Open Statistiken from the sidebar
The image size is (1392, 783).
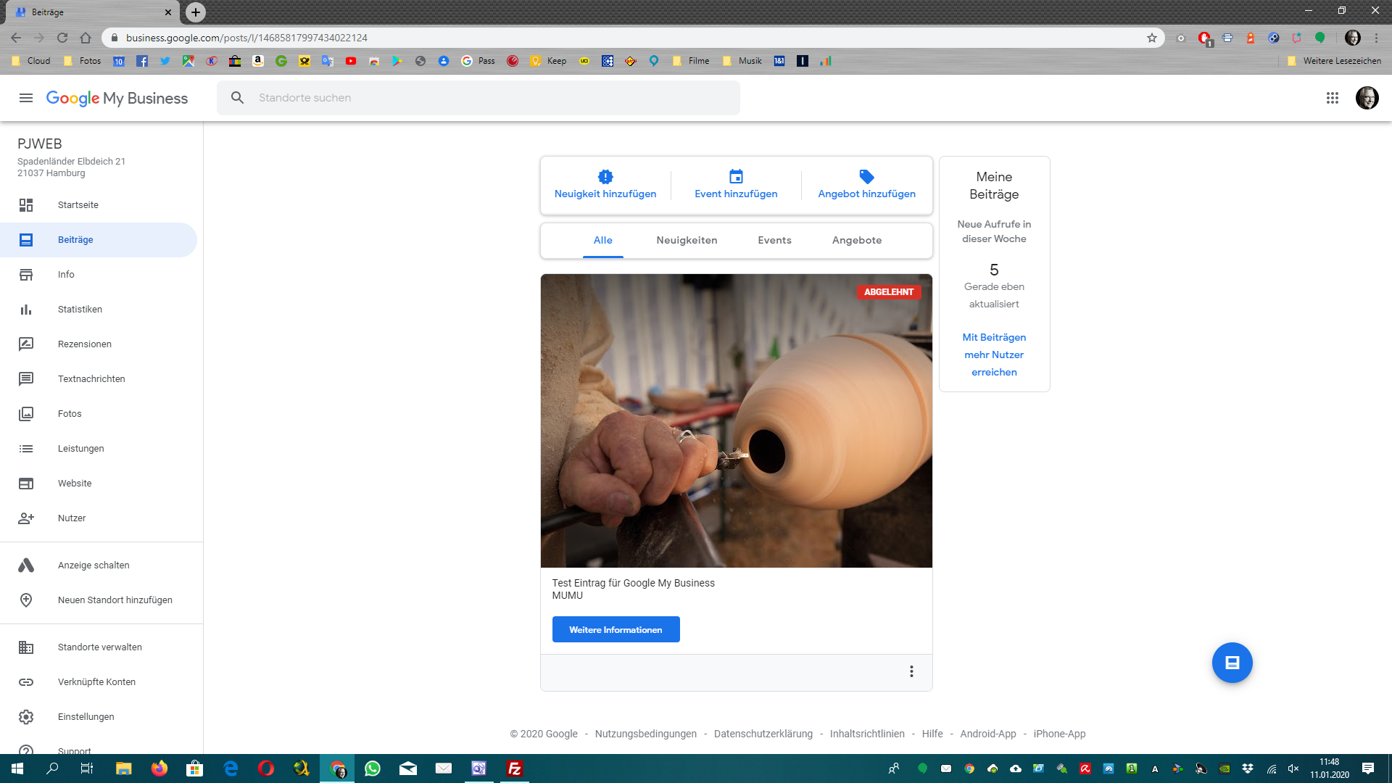tap(99, 310)
